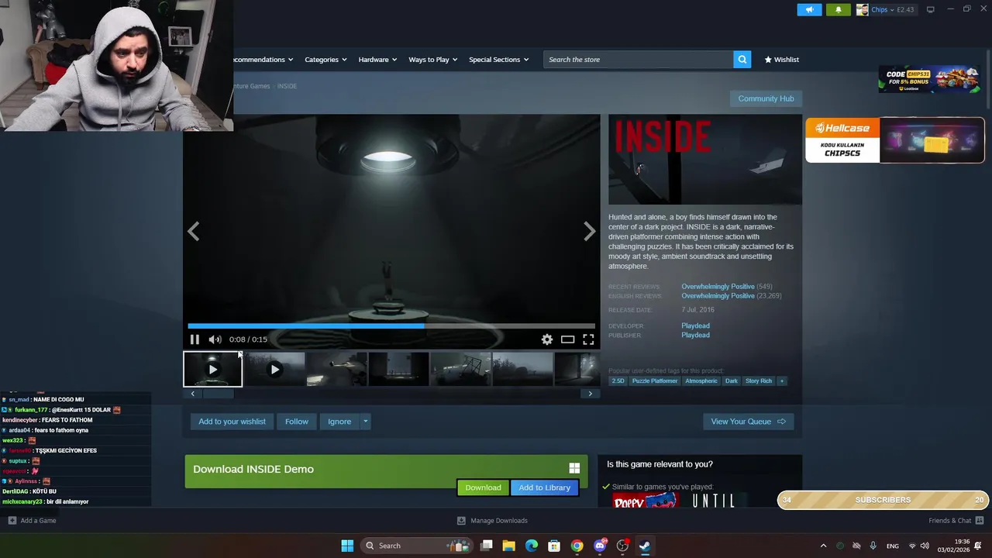The width and height of the screenshot is (992, 558).
Task: Click View Your Queue
Action: 748,422
